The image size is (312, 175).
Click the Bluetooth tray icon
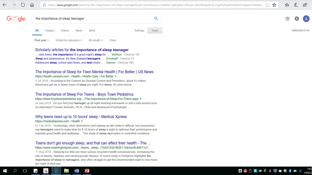(x=290, y=171)
